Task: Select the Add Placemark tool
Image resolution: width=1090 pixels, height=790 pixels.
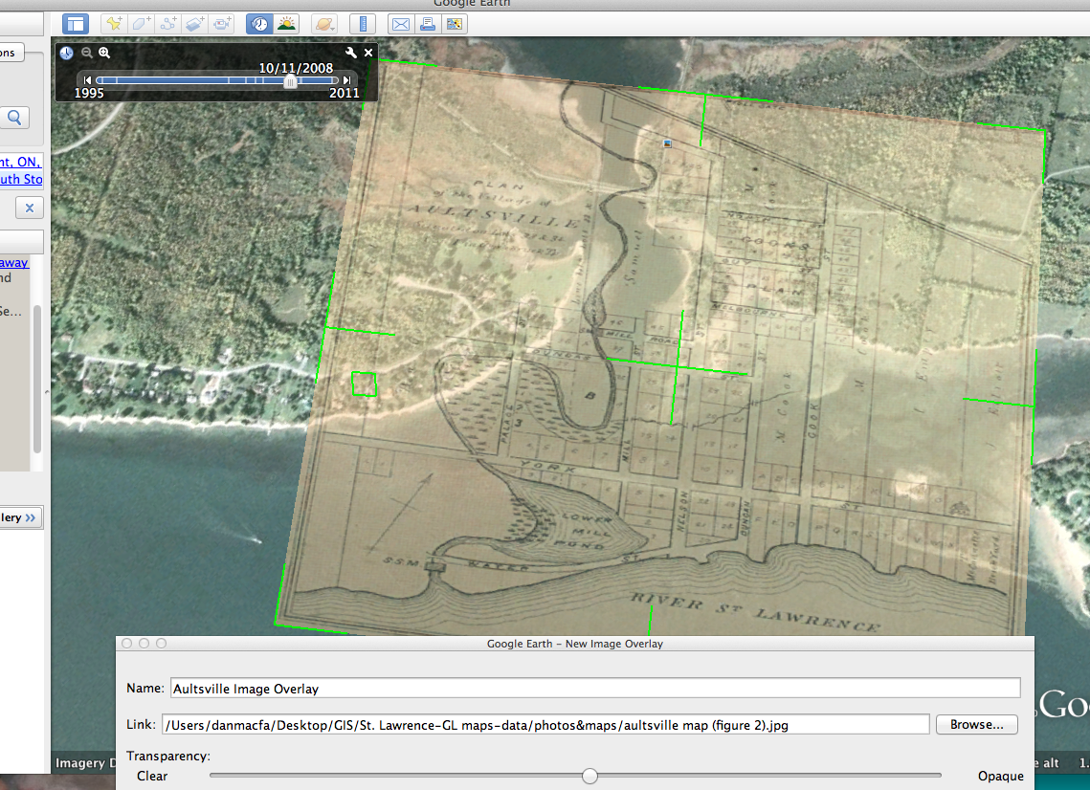Action: (x=114, y=23)
